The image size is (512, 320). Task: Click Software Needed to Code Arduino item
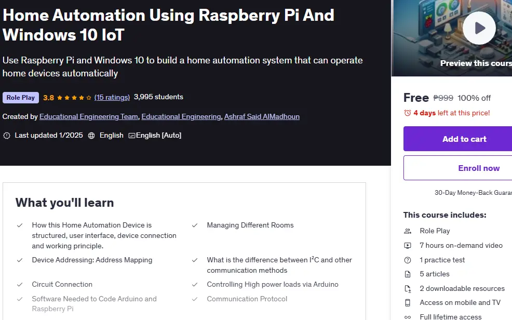(95, 304)
